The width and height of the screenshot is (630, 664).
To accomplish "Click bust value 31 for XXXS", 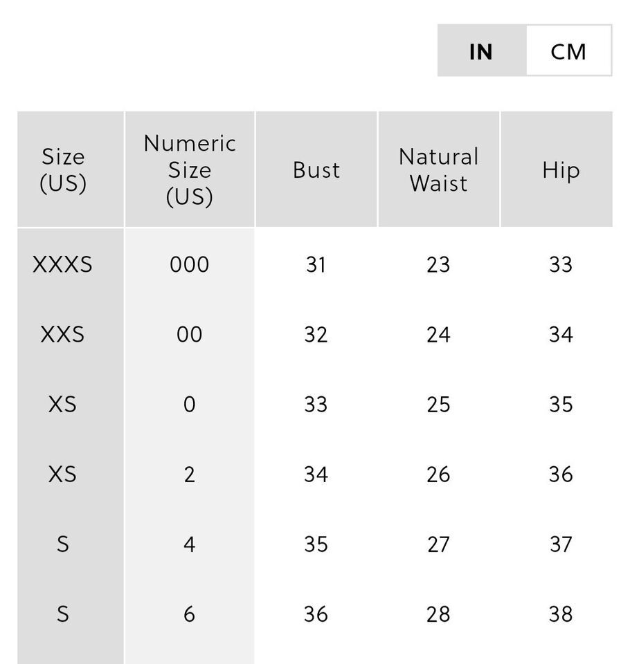I will point(316,265).
